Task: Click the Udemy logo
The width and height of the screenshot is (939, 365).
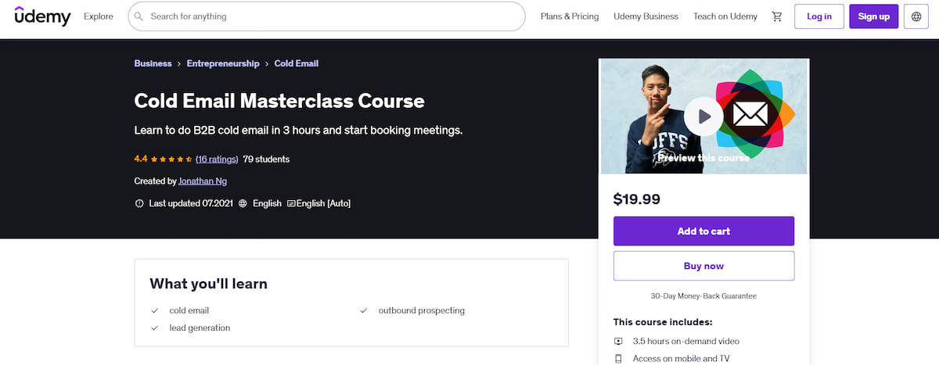Action: click(42, 16)
